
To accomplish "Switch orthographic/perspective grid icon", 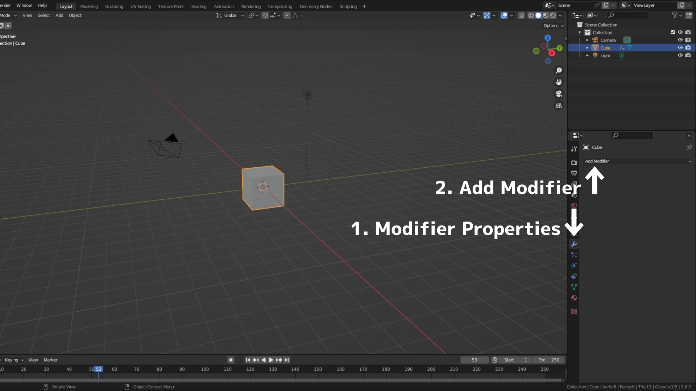I will click(x=559, y=105).
